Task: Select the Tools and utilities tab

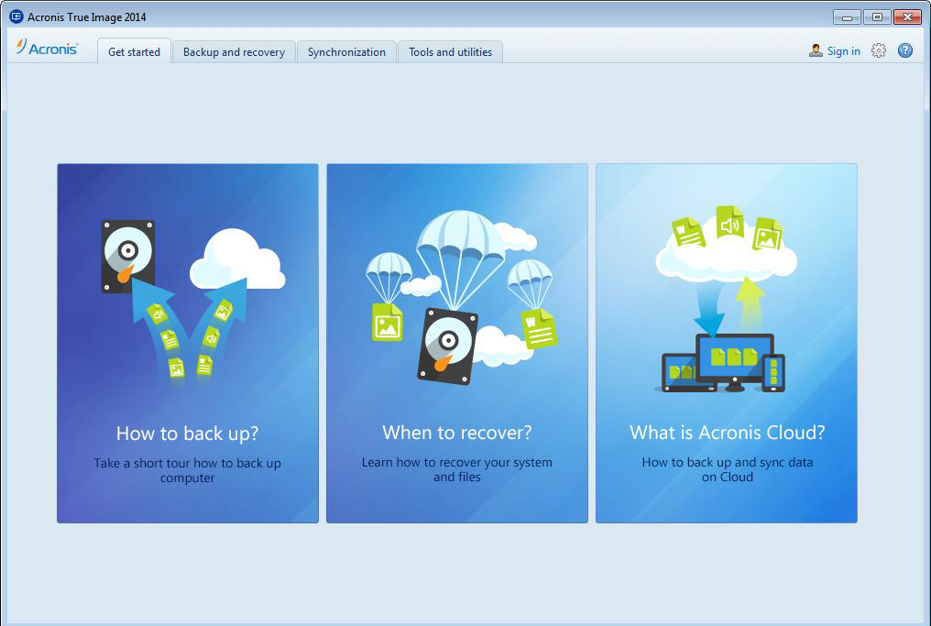Action: click(450, 52)
